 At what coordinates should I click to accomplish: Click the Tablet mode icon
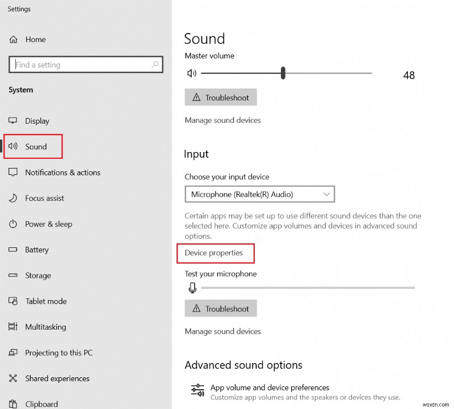[x=12, y=301]
